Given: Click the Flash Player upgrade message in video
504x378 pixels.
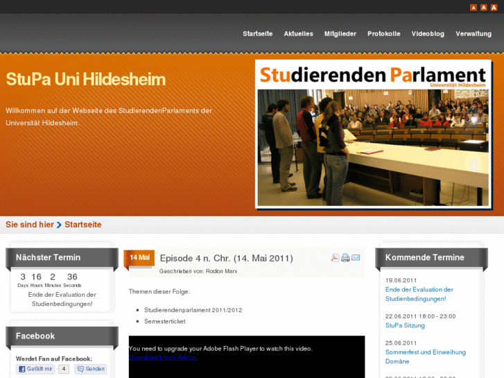Looking at the screenshot, I should click(x=220, y=349).
